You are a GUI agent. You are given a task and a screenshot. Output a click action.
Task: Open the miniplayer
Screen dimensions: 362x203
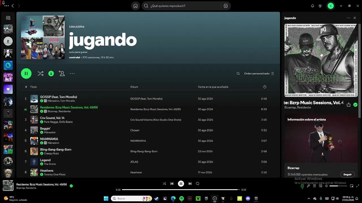pos(352,186)
